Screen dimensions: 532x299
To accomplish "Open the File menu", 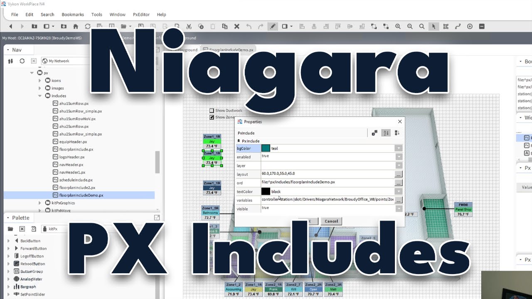I will (x=15, y=15).
